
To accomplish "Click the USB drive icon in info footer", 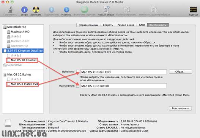I will (8, 123).
